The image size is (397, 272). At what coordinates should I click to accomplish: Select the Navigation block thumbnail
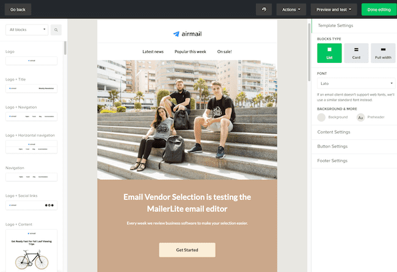pyautogui.click(x=31, y=177)
